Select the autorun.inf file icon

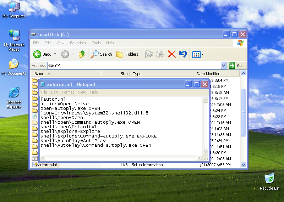(x=35, y=164)
